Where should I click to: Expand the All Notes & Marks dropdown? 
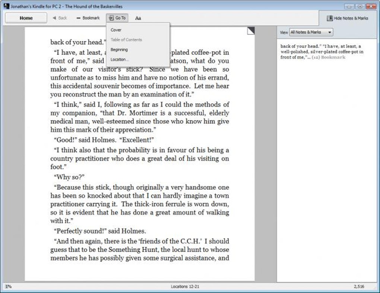(311, 32)
